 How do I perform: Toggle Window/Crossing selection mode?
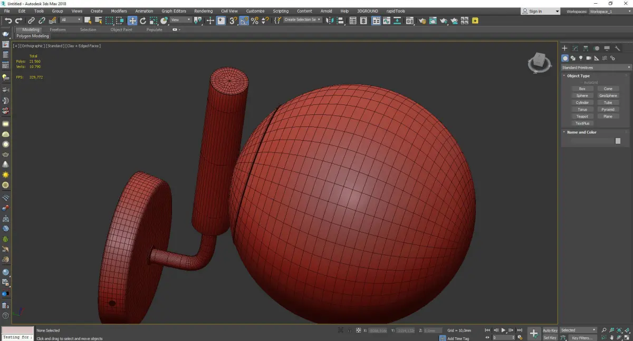tap(120, 21)
